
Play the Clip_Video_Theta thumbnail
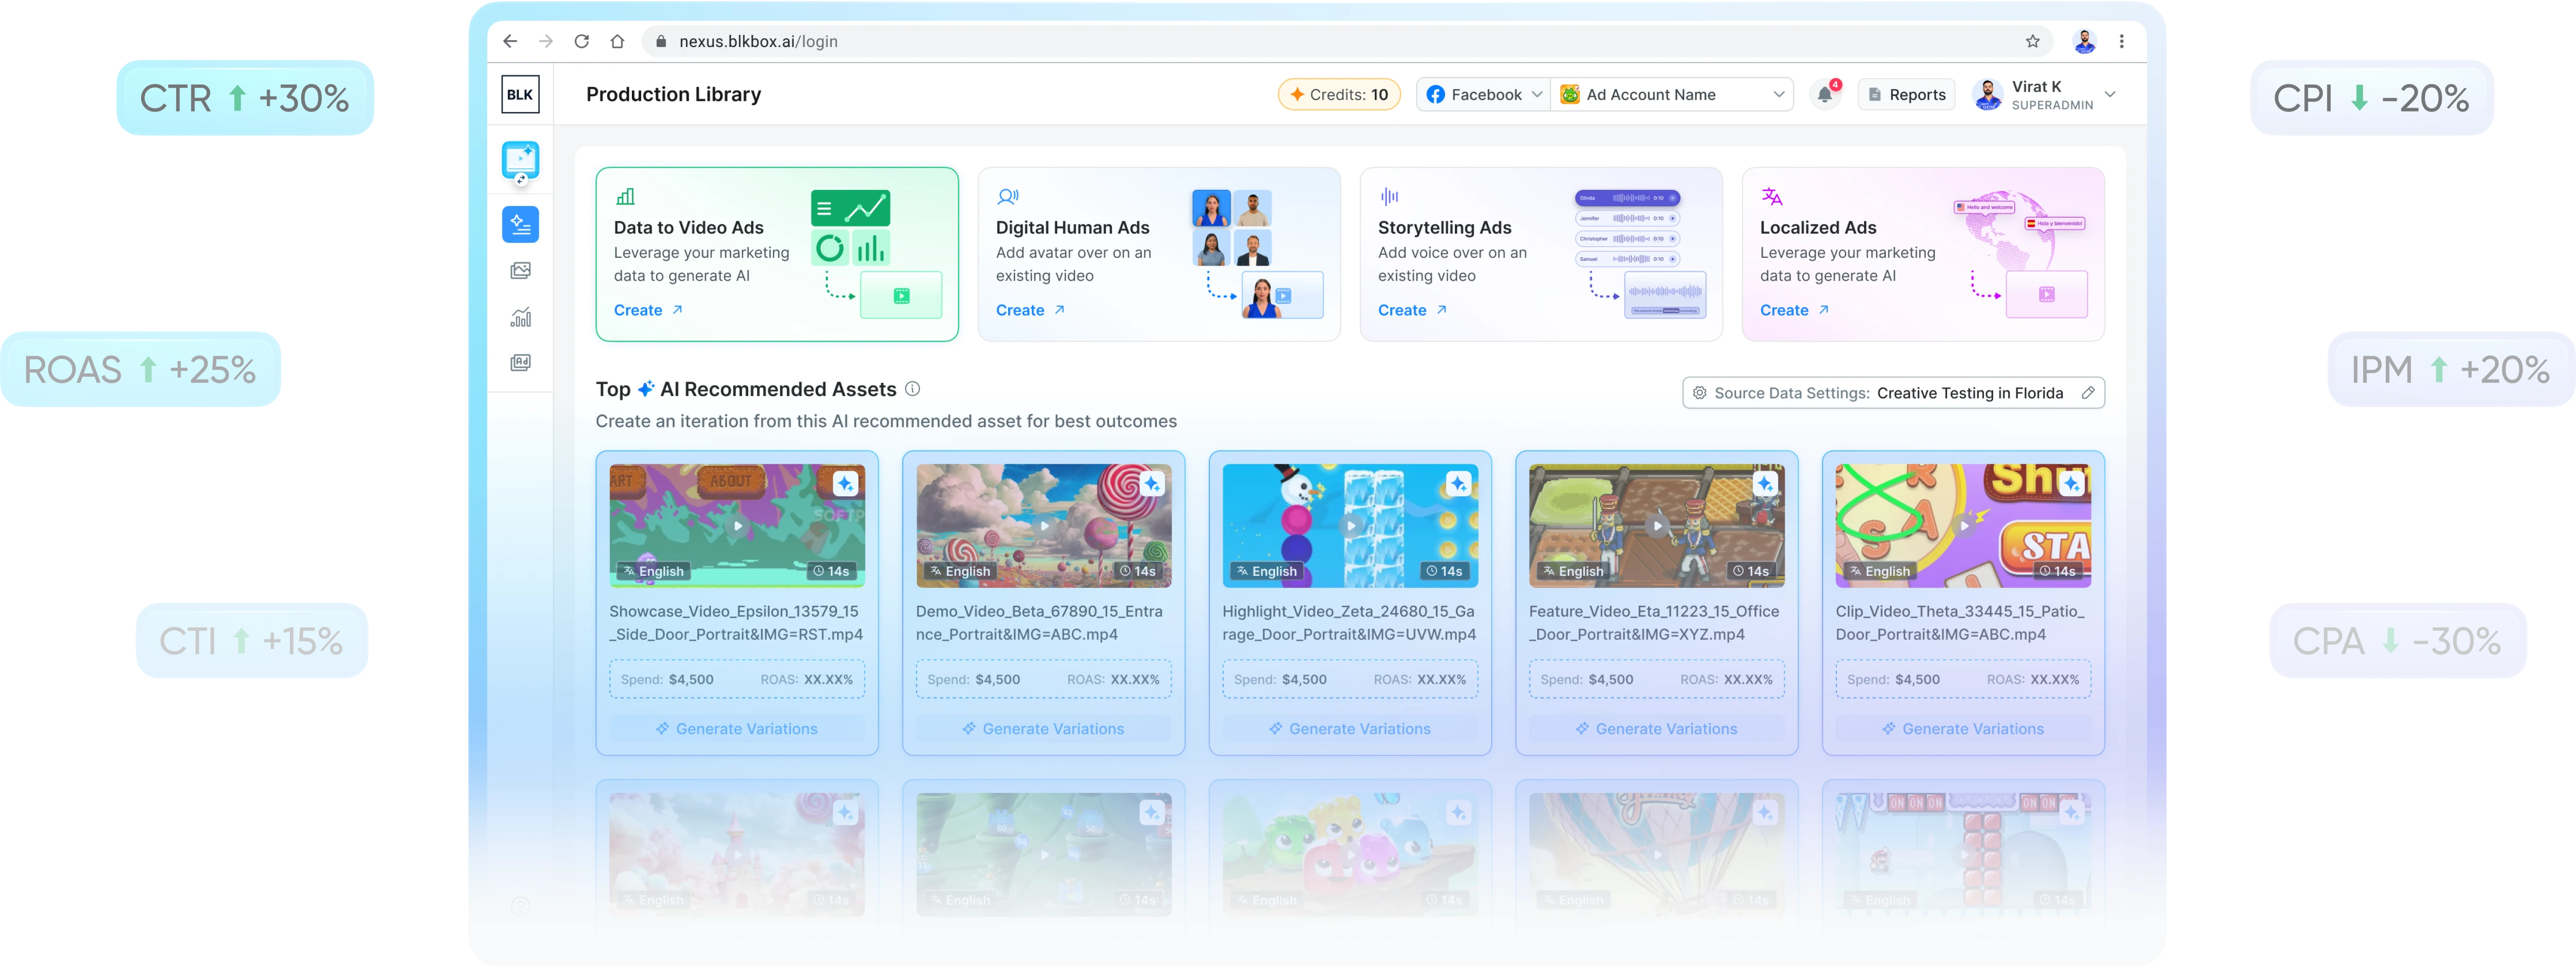point(1964,525)
